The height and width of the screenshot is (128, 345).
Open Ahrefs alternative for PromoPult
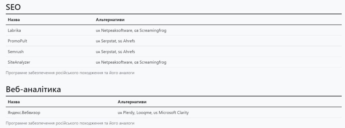129,41
